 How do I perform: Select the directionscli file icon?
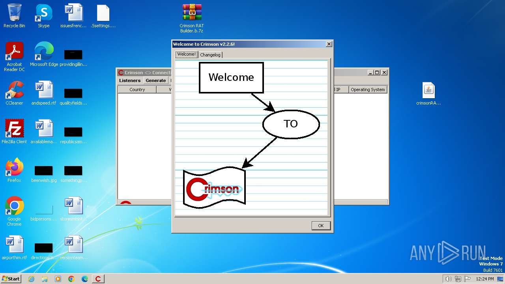click(44, 250)
